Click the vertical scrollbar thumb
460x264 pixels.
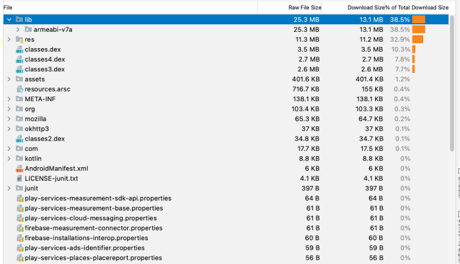coord(452,83)
